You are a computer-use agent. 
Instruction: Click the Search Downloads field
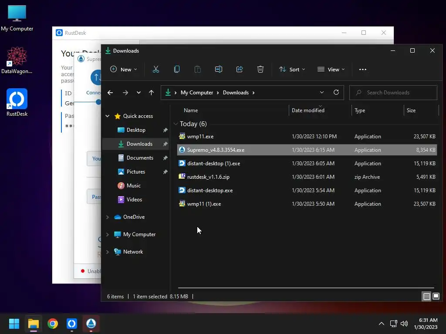pos(393,93)
